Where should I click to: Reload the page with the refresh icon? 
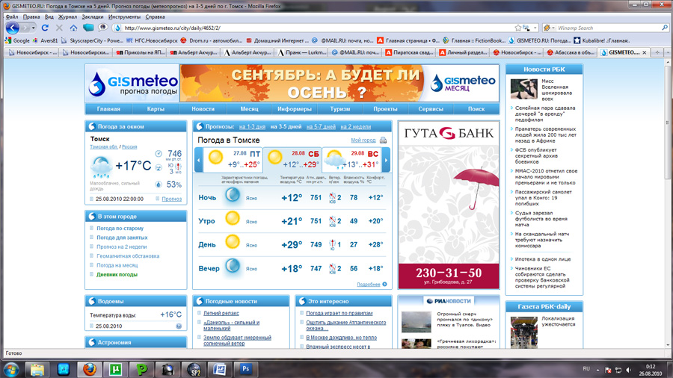coord(45,28)
